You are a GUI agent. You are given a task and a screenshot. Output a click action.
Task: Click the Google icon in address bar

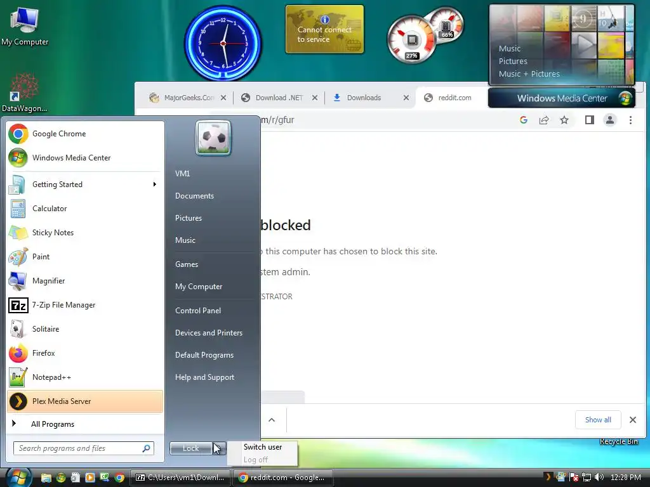(524, 120)
